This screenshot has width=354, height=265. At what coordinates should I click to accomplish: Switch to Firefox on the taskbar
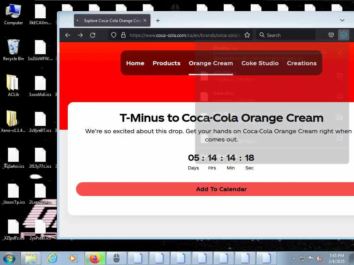coord(95,258)
